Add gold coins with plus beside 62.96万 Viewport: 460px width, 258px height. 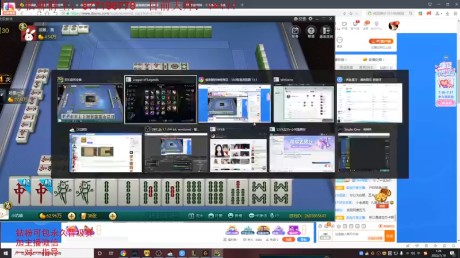click(71, 216)
